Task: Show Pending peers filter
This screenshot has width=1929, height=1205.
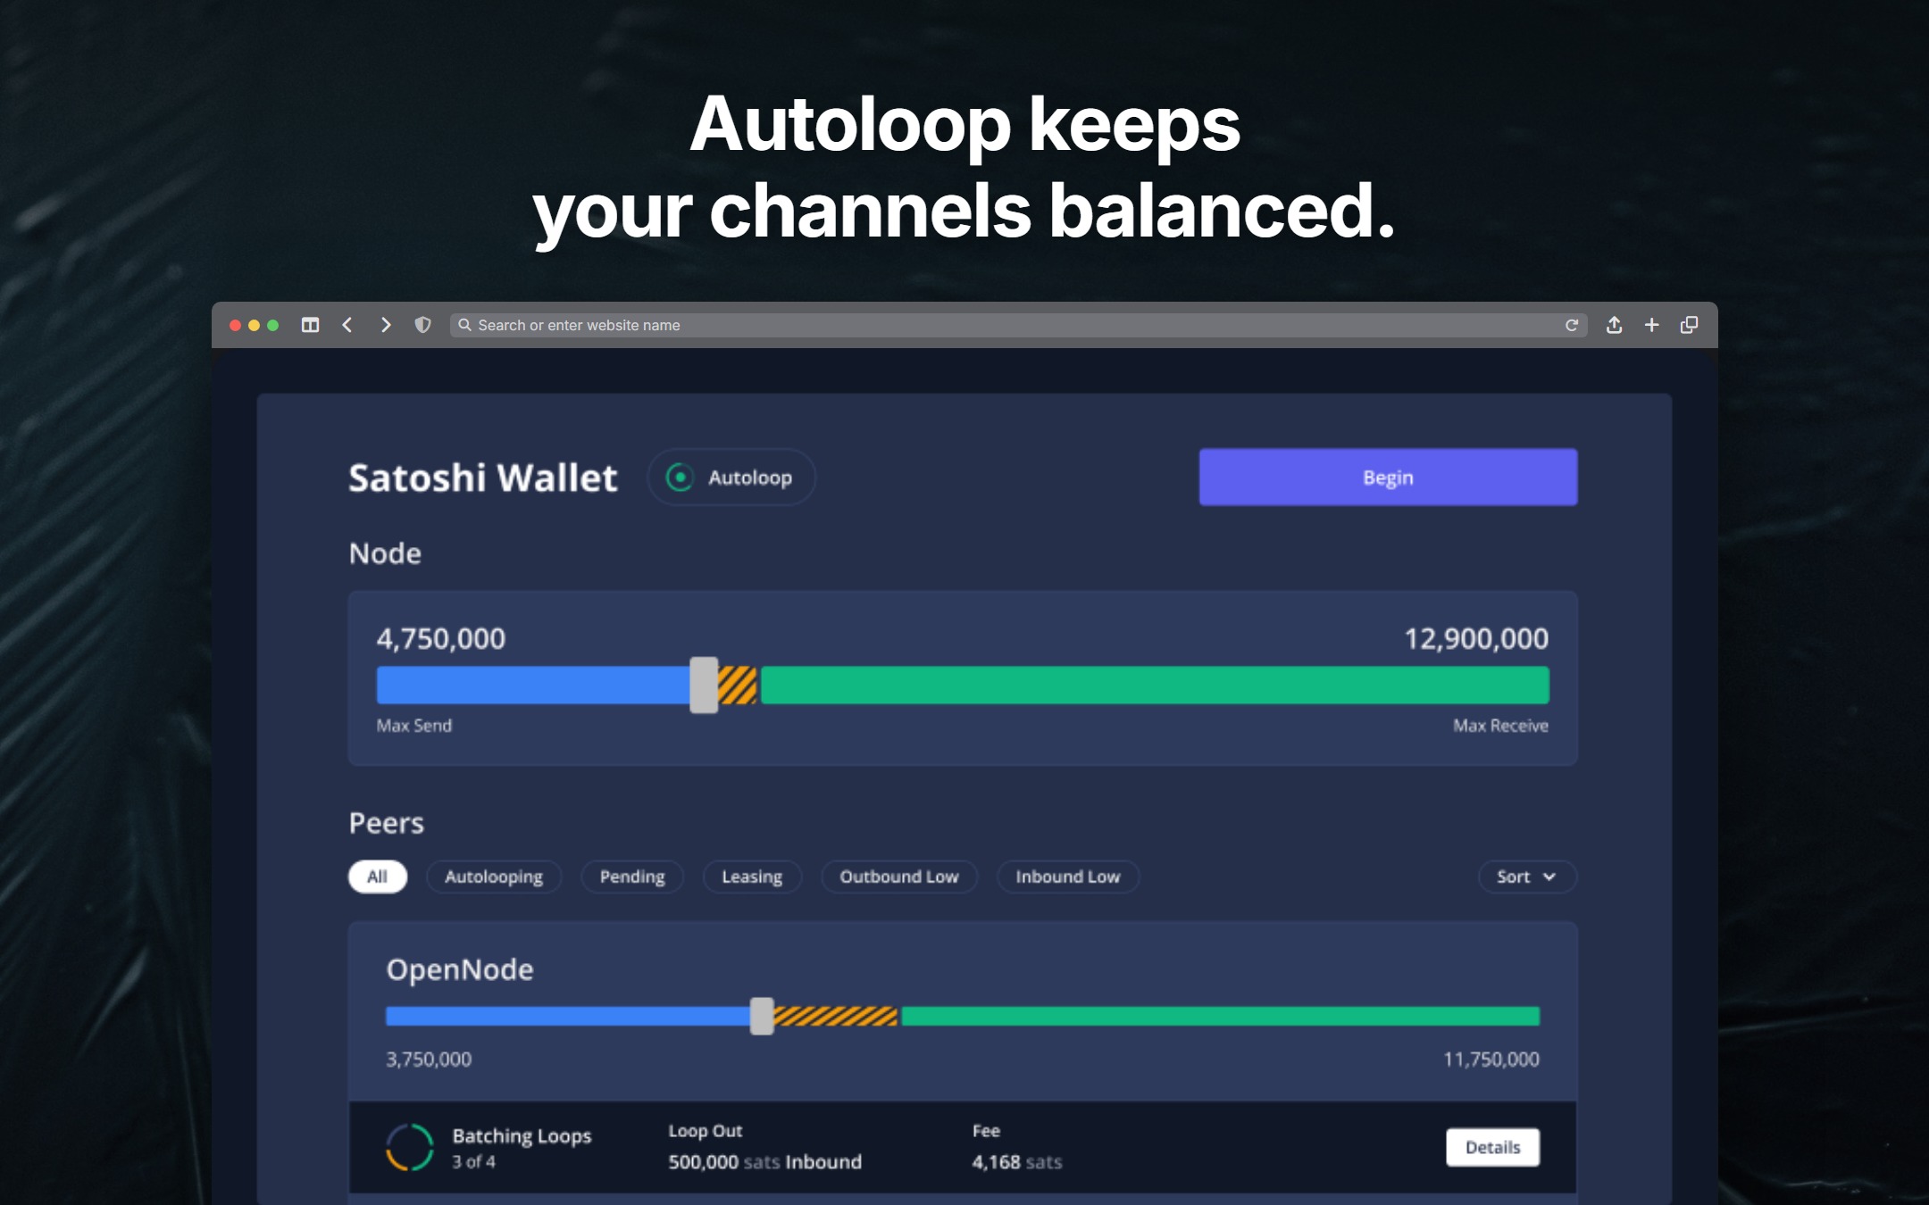Action: (632, 877)
